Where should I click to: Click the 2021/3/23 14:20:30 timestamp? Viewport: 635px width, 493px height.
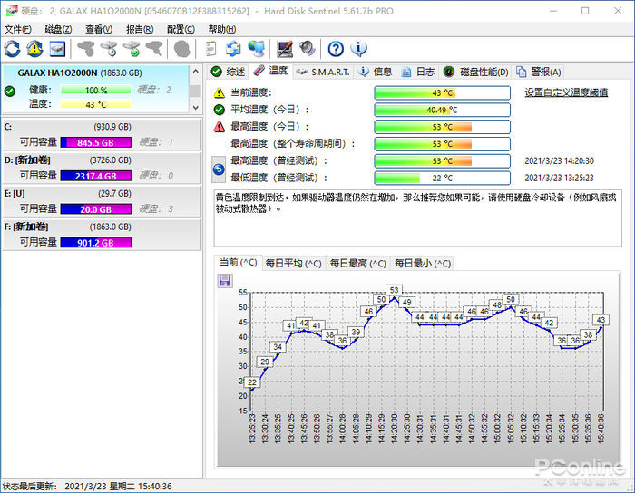point(560,161)
